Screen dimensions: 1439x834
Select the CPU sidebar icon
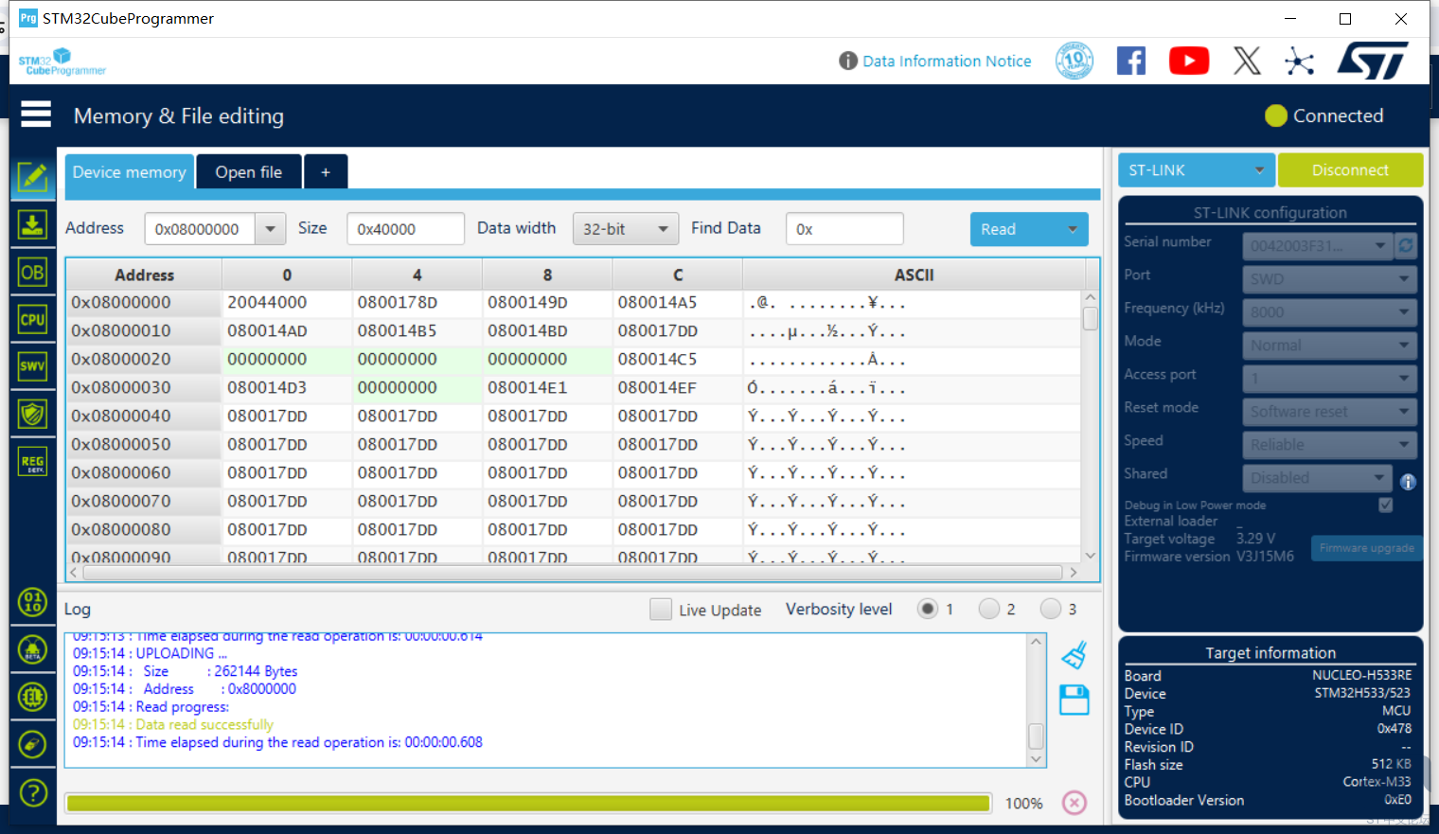tap(32, 320)
